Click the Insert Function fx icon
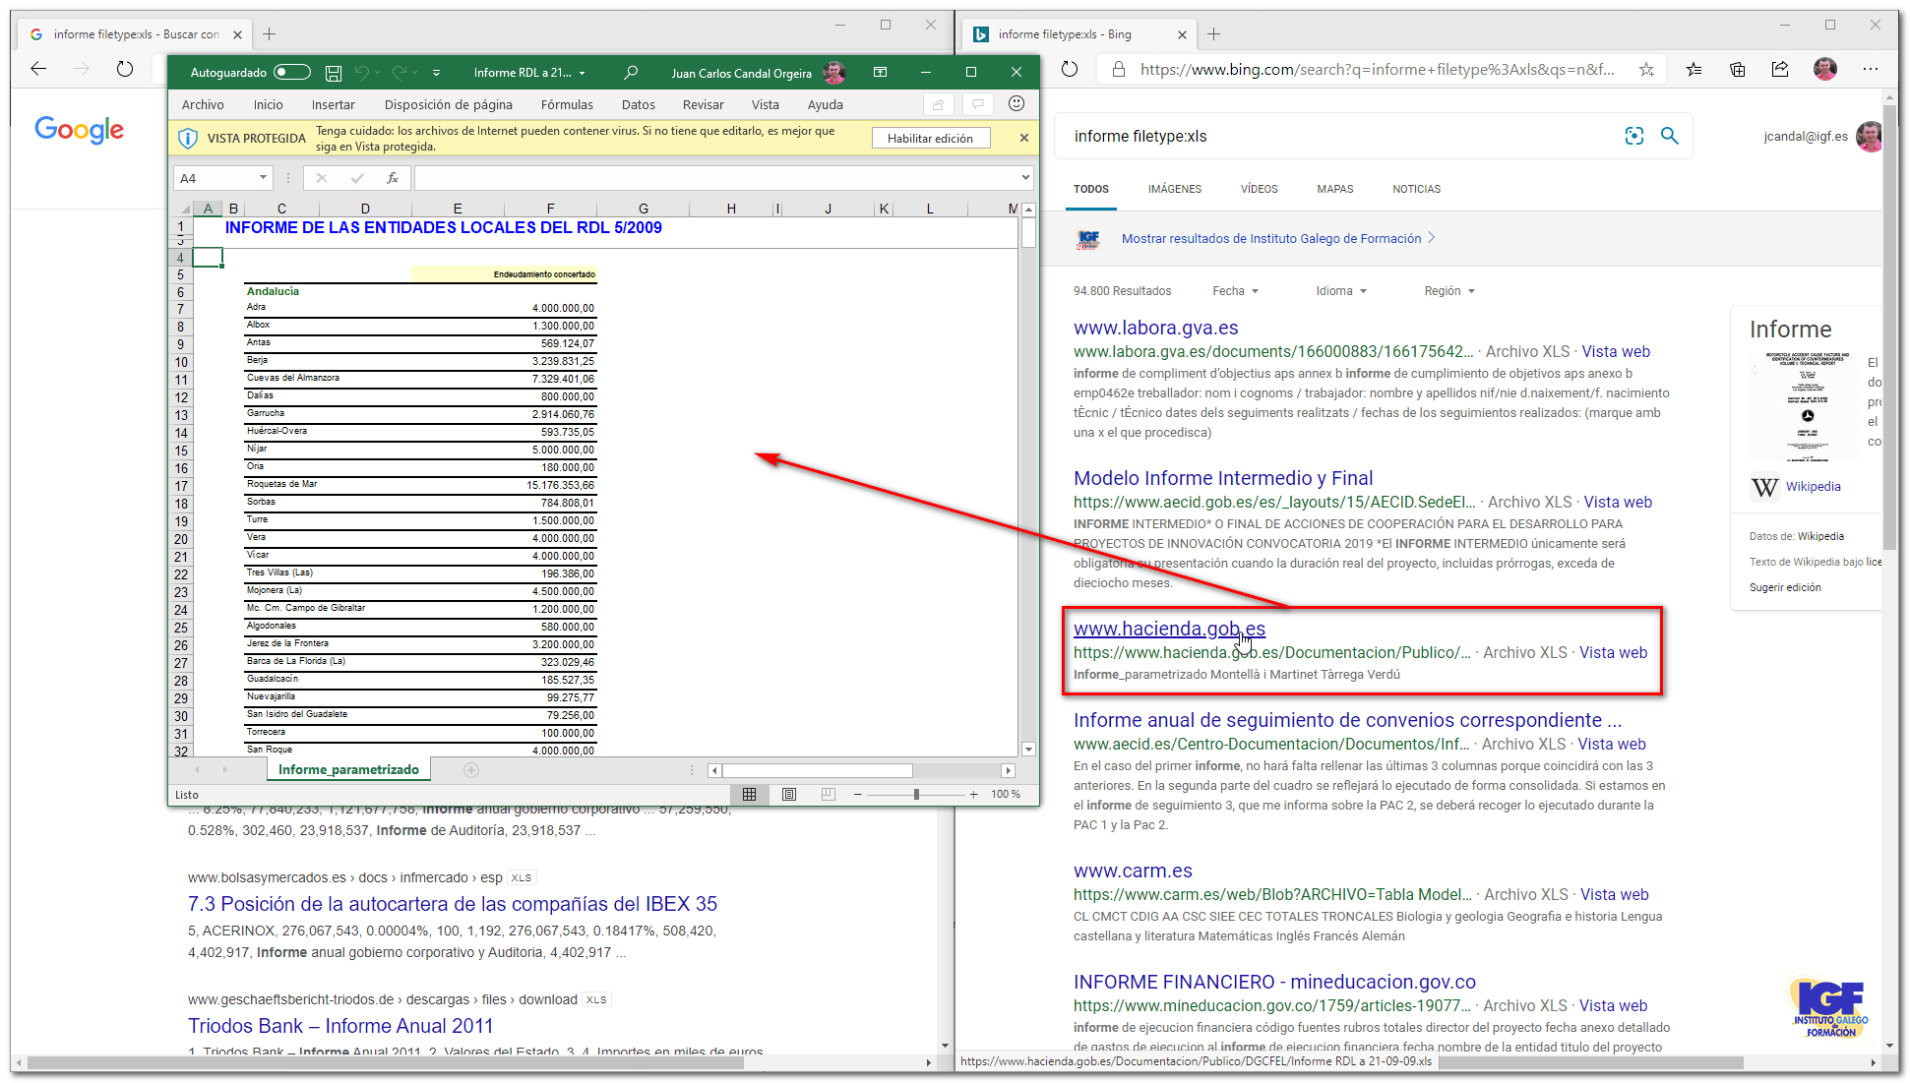The height and width of the screenshot is (1083, 1910). (392, 178)
